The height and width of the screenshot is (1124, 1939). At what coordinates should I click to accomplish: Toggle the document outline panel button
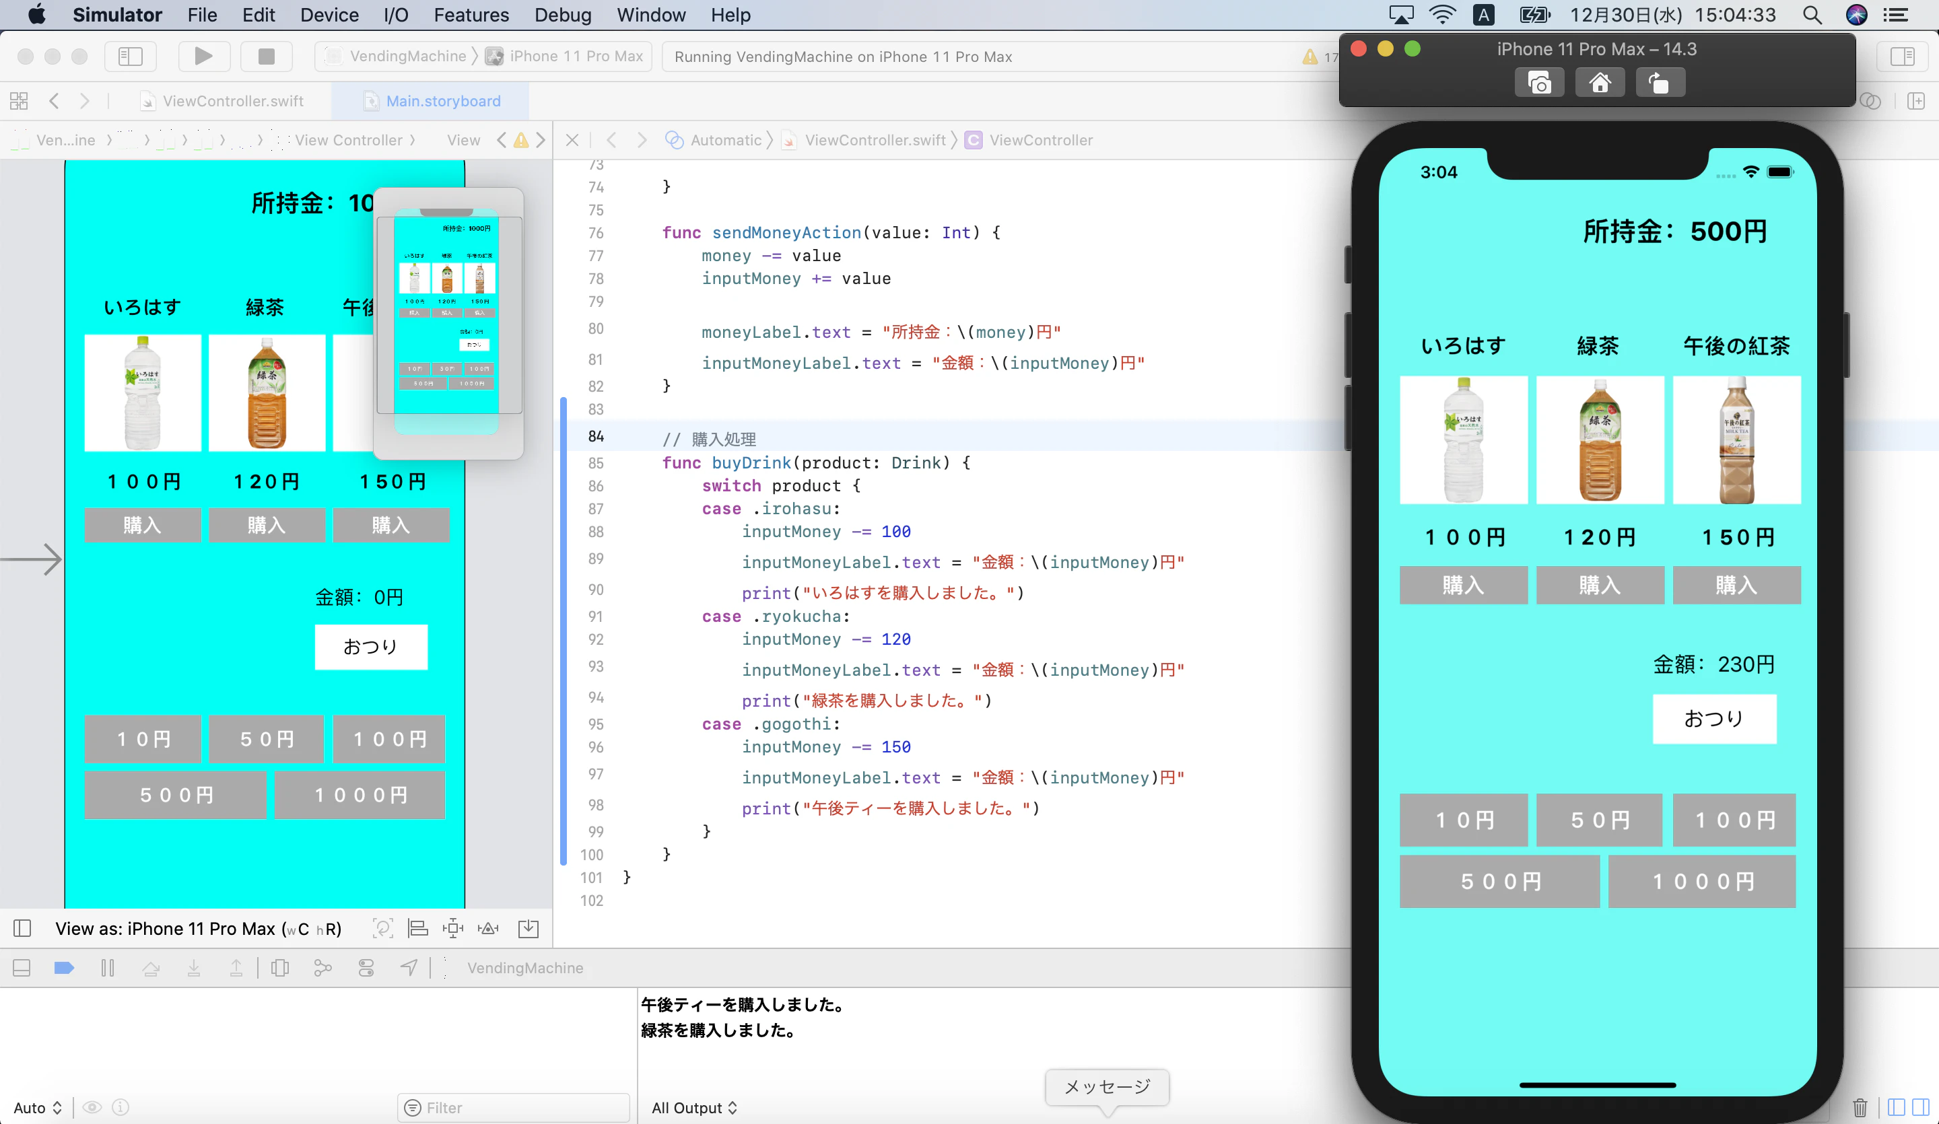[22, 929]
